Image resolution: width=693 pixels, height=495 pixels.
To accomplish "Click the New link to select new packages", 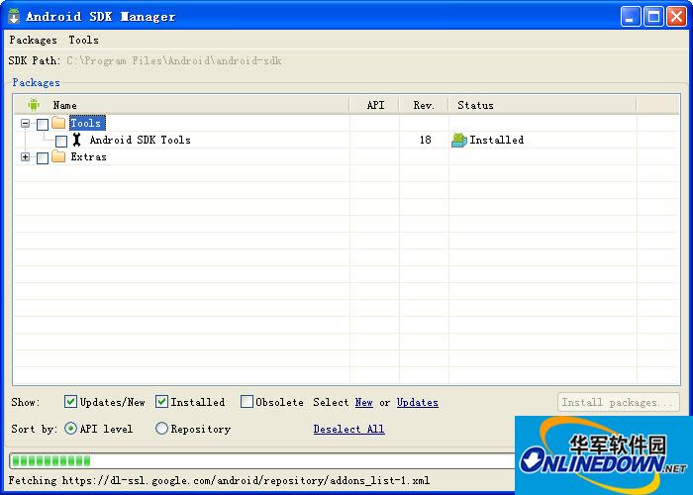I will click(x=363, y=402).
